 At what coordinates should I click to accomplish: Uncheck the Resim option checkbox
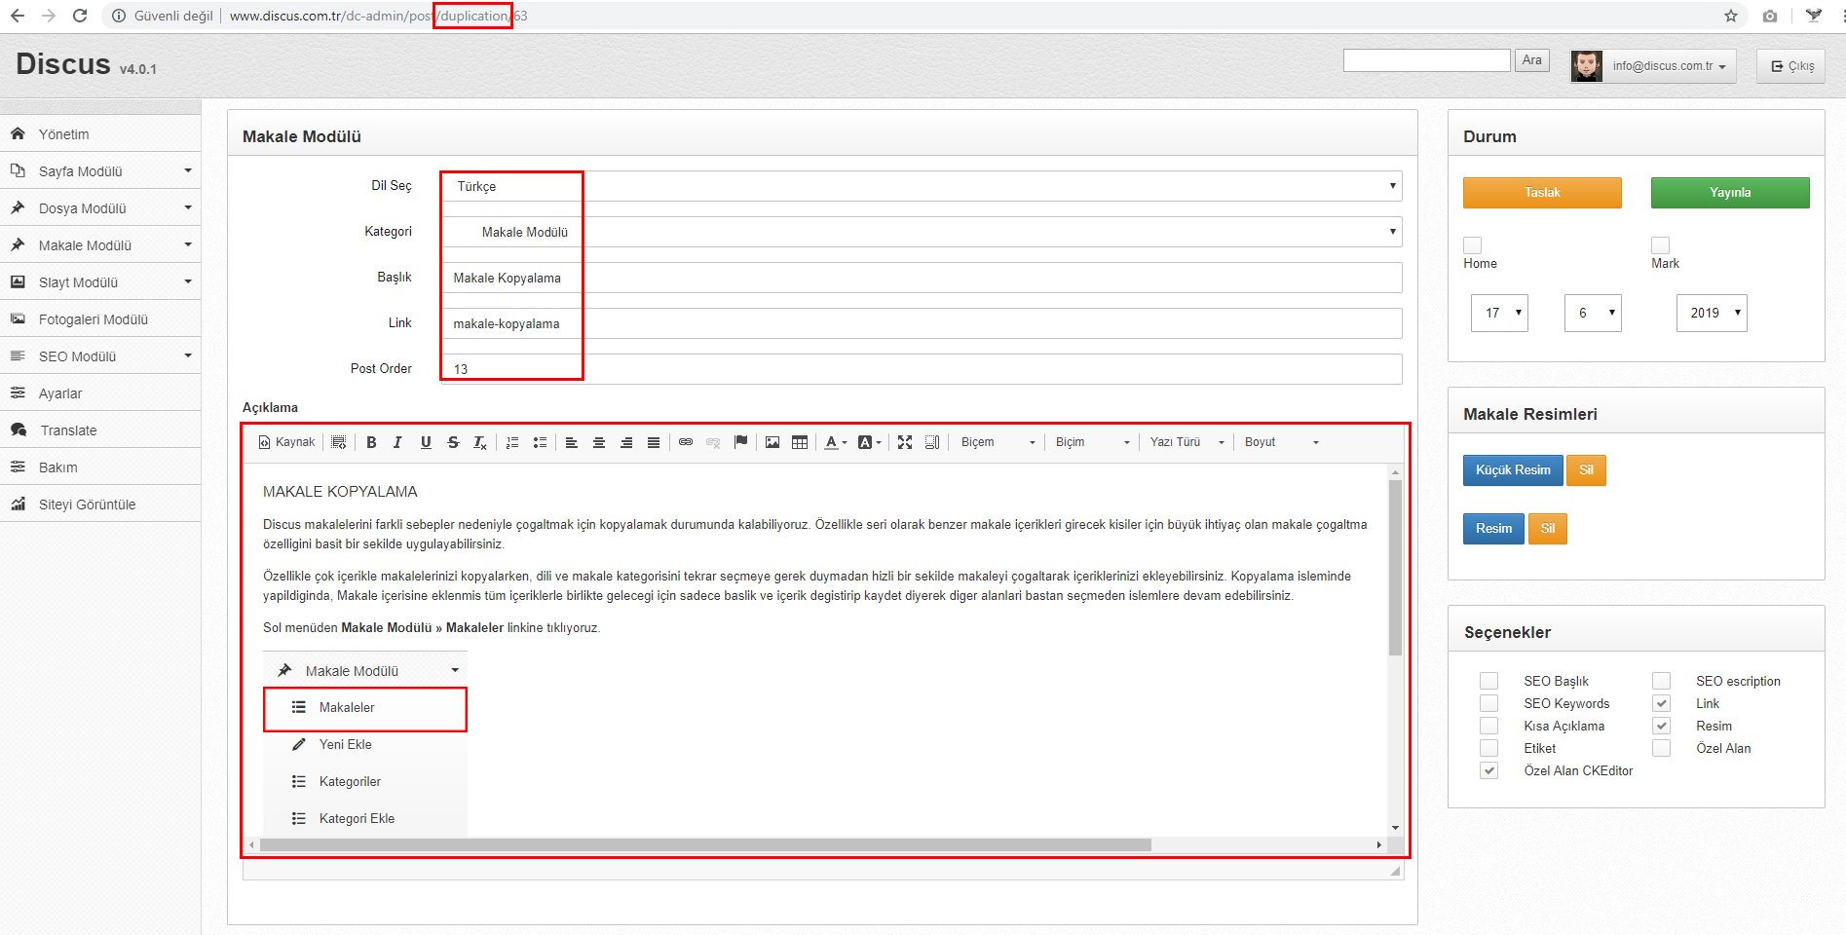tap(1661, 726)
